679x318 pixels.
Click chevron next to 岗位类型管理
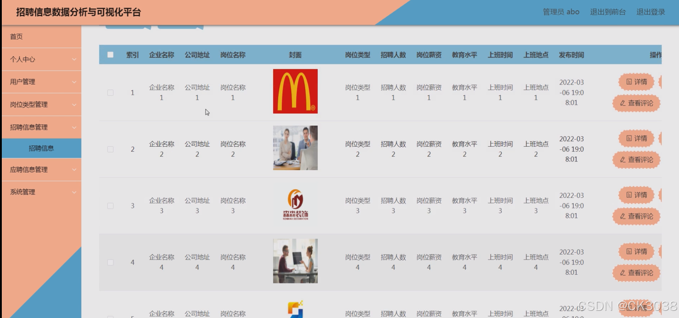pyautogui.click(x=74, y=104)
